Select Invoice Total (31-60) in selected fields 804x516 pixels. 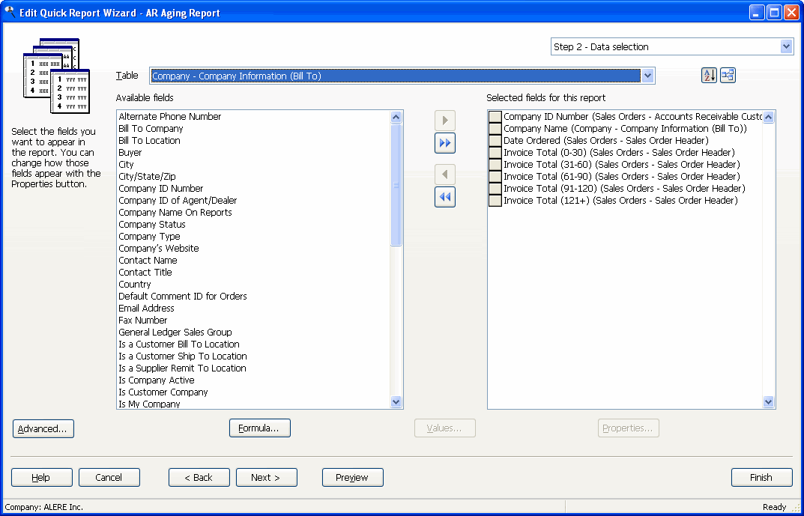coord(621,165)
